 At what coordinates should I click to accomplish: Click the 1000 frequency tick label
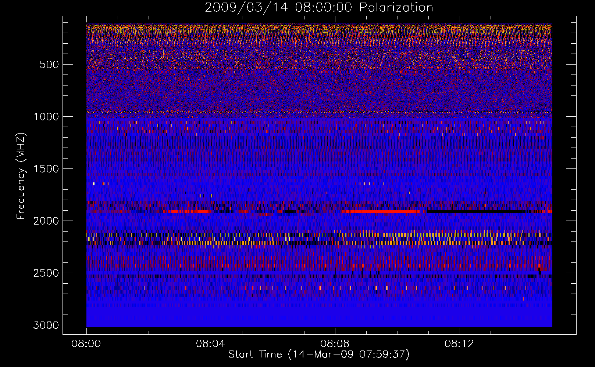click(x=46, y=117)
